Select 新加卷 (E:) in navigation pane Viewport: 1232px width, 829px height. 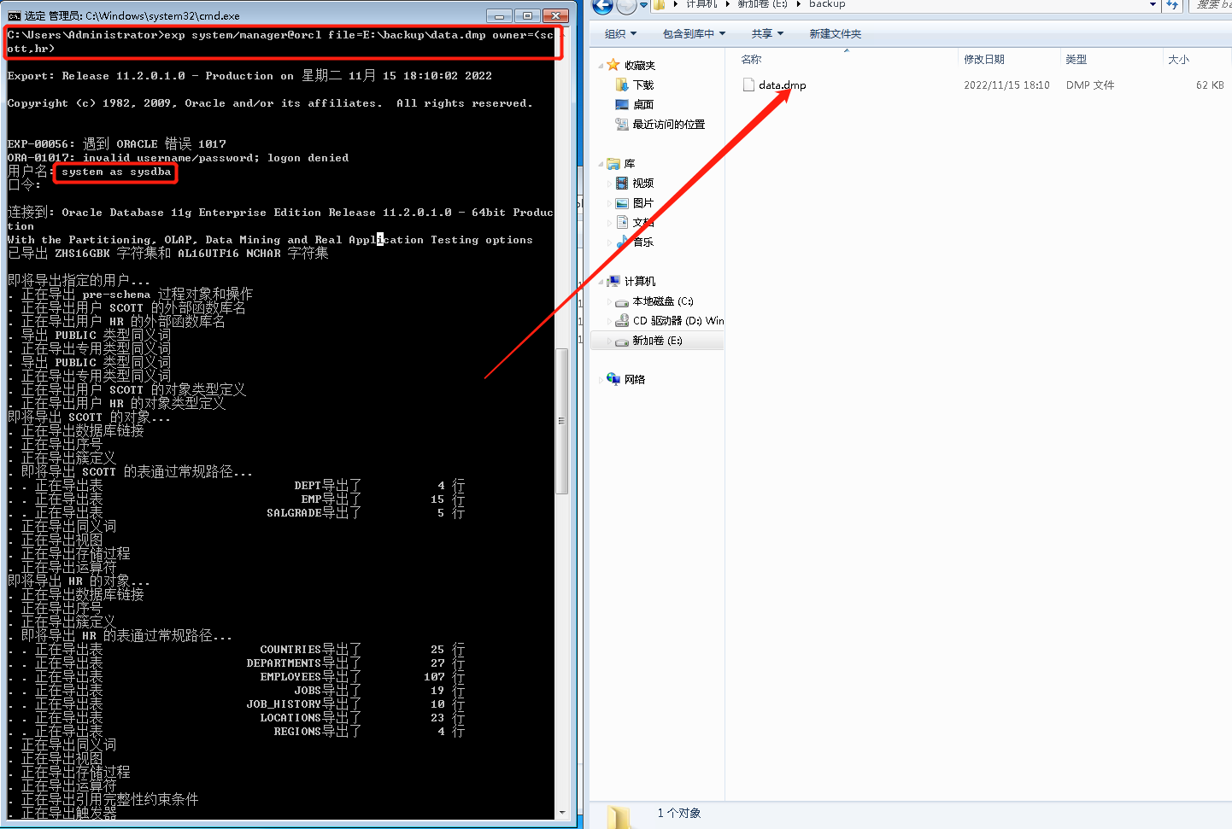pyautogui.click(x=657, y=341)
